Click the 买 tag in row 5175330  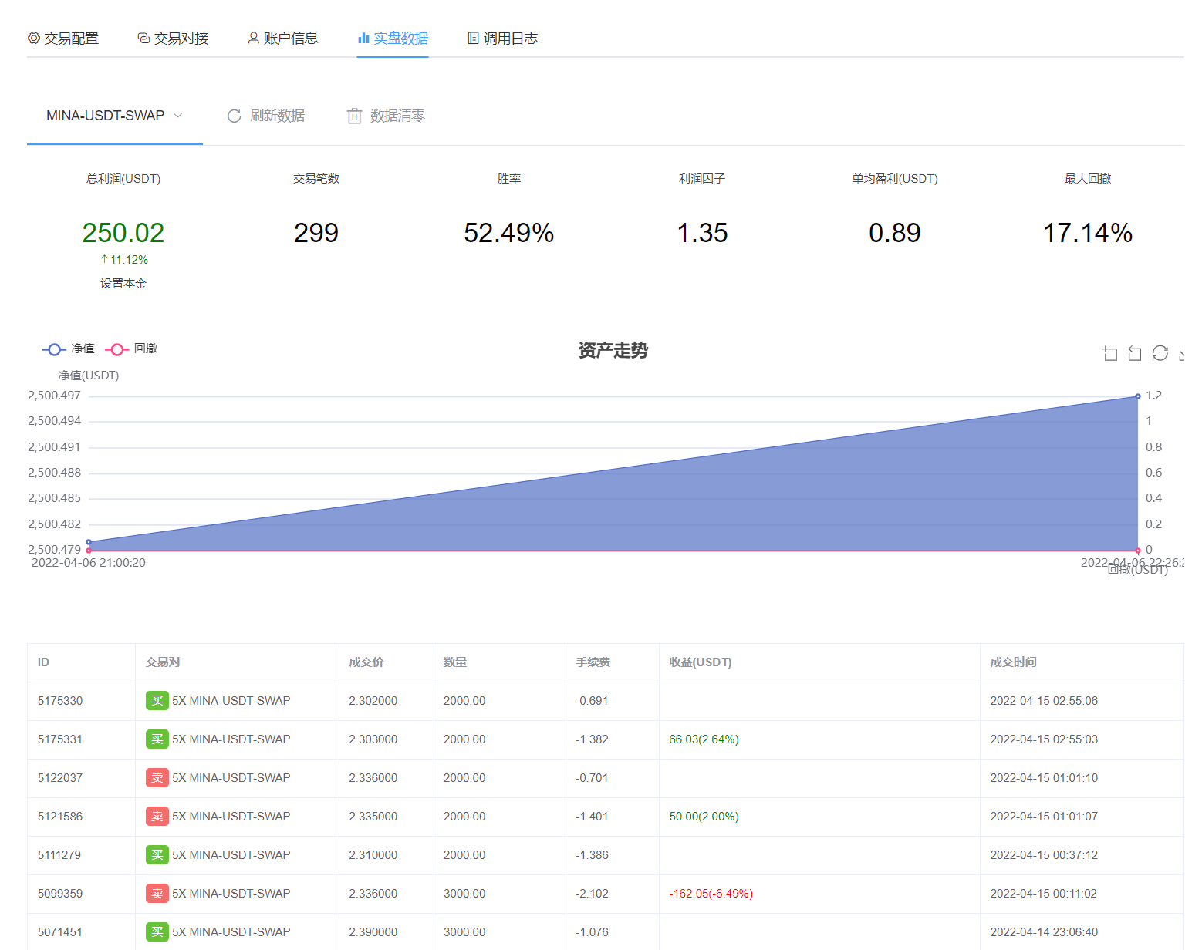click(157, 701)
